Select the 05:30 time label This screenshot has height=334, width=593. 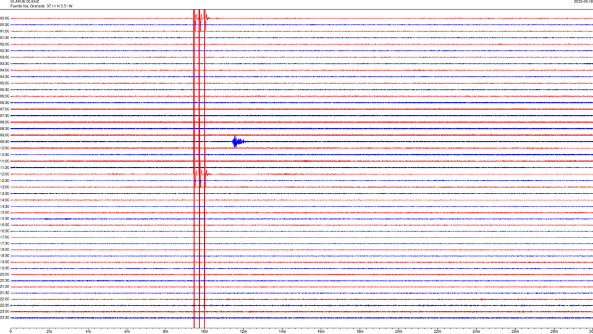pos(5,90)
